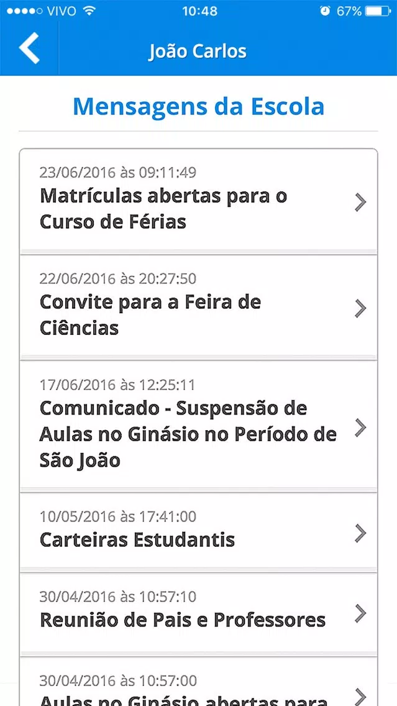This screenshot has height=706, width=397.
Task: Open Reunião de Pais e Professores message
Action: tap(199, 613)
